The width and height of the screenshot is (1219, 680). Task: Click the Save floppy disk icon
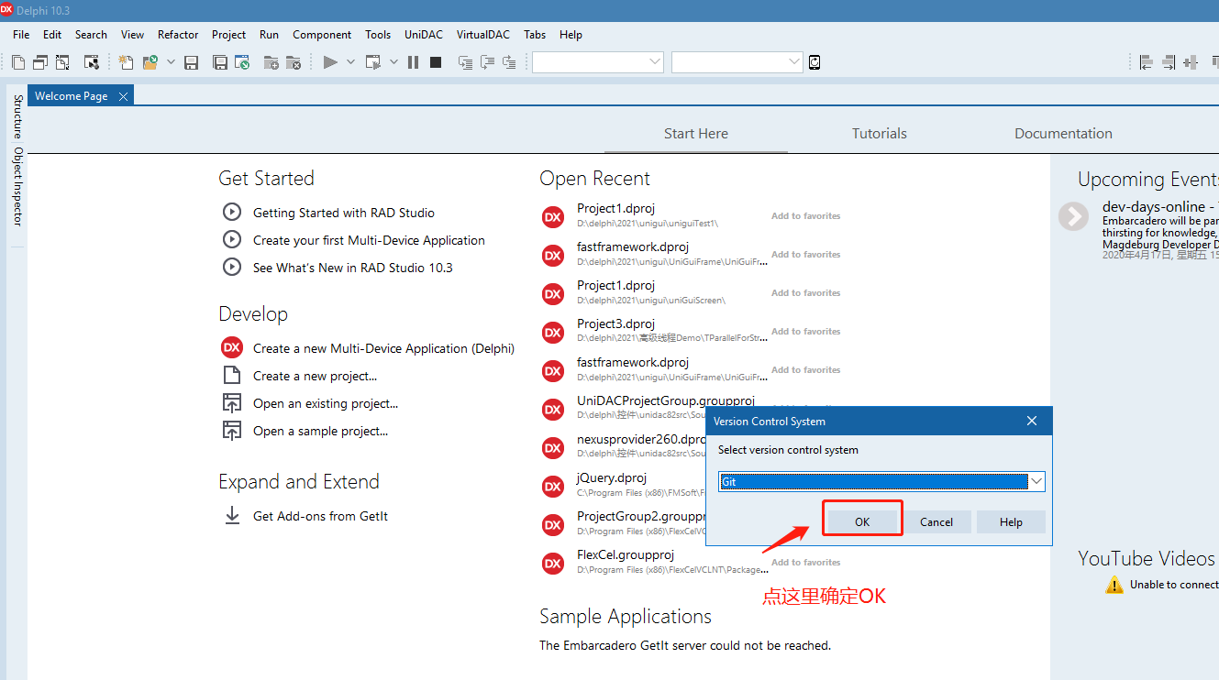[x=192, y=62]
